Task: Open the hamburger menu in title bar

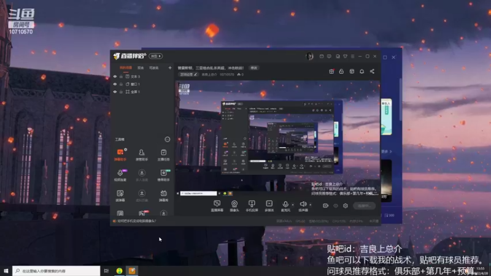Action: 352,56
